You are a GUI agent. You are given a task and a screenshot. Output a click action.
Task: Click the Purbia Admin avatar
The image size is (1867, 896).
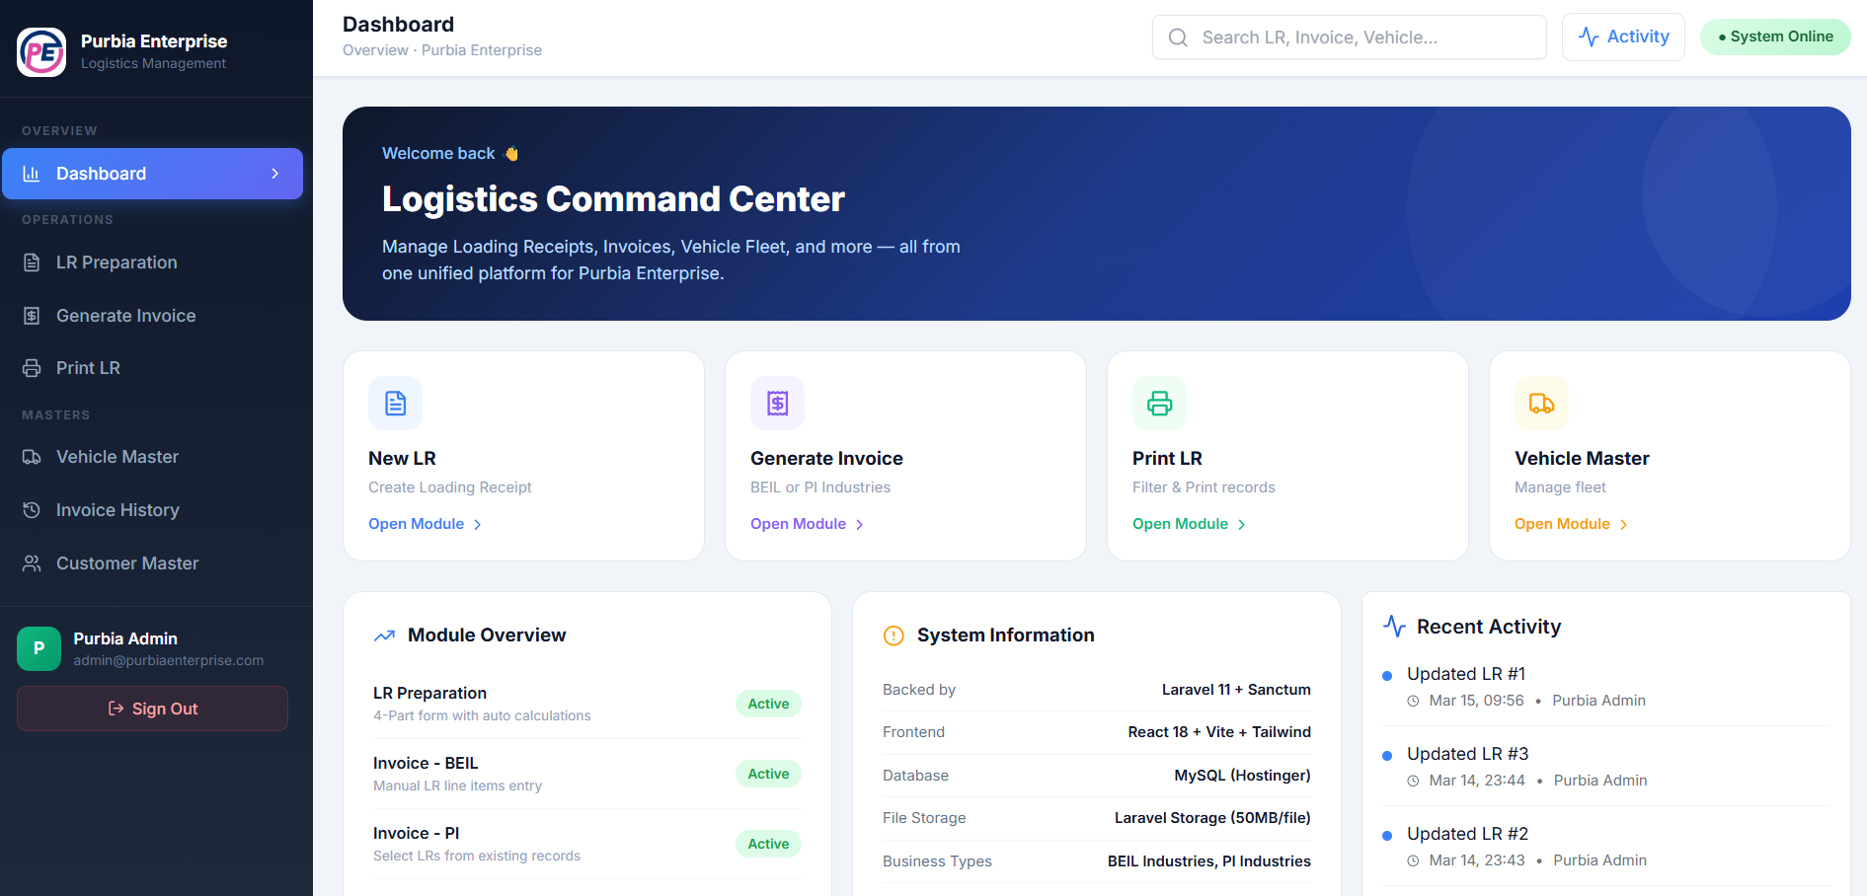coord(39,648)
